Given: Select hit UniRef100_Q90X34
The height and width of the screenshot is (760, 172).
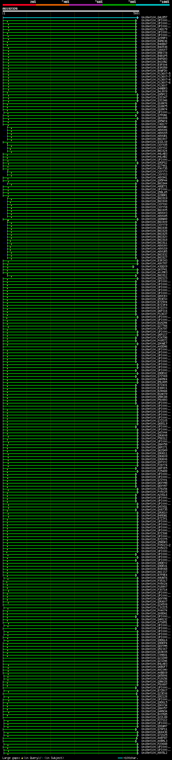Looking at the screenshot, I should (154, 705).
